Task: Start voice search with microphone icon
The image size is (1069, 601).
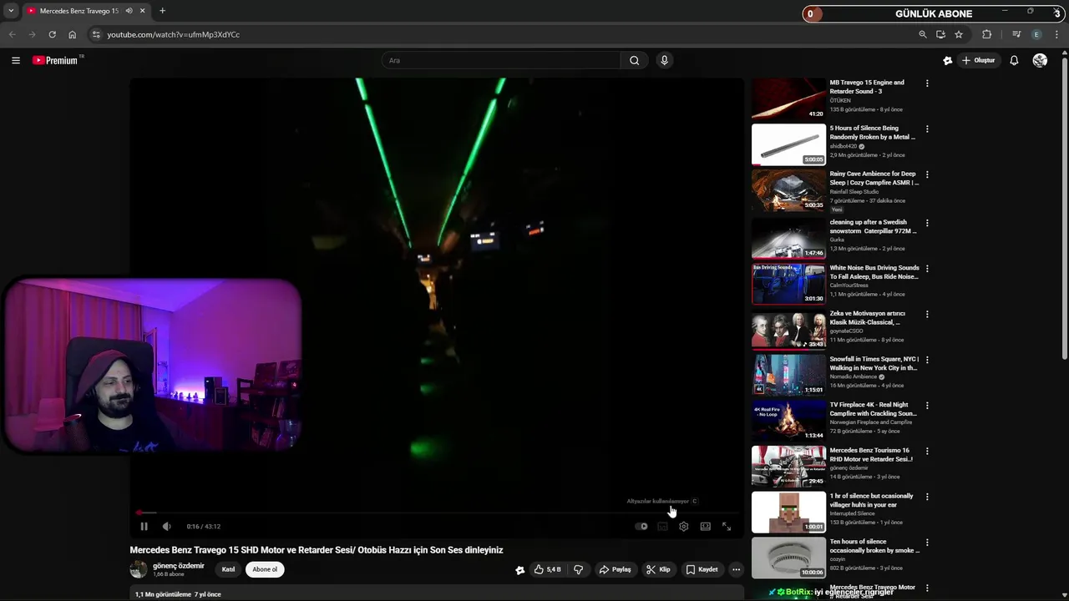Action: (x=664, y=60)
